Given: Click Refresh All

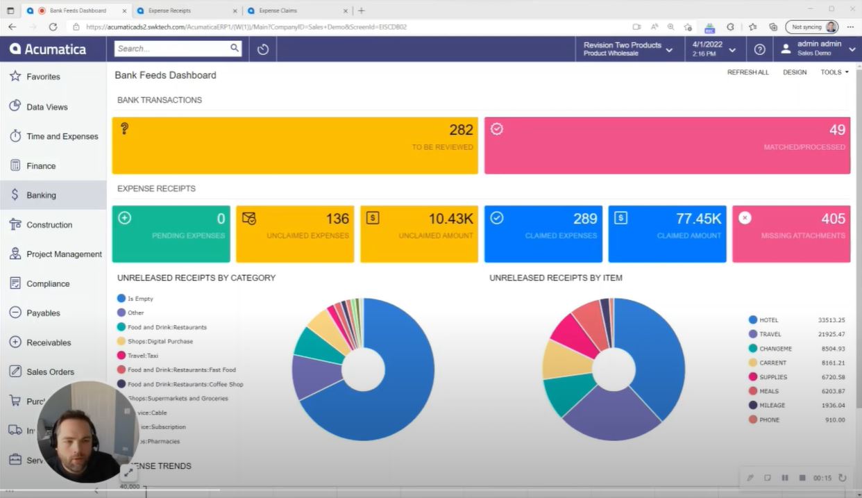Looking at the screenshot, I should tap(748, 72).
